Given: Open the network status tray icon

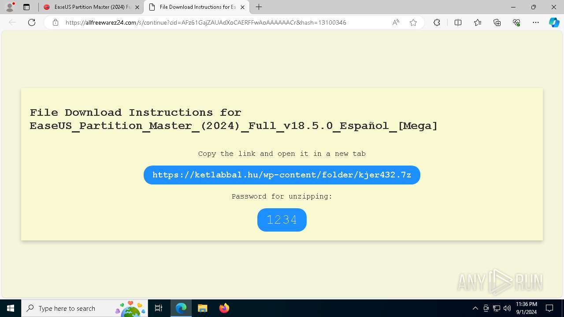Looking at the screenshot, I should pos(497,308).
